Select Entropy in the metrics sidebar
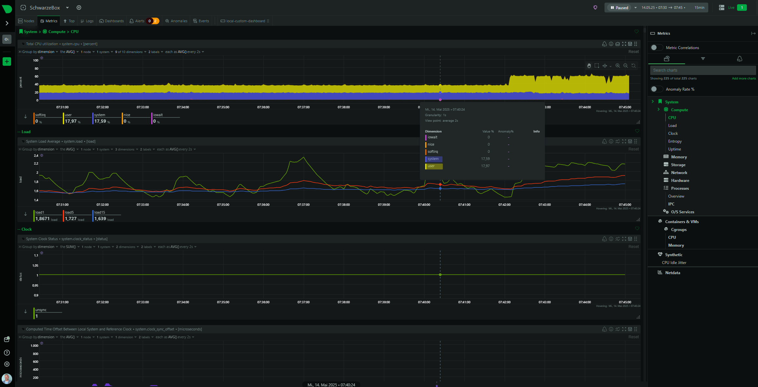The height and width of the screenshot is (387, 758). point(675,141)
